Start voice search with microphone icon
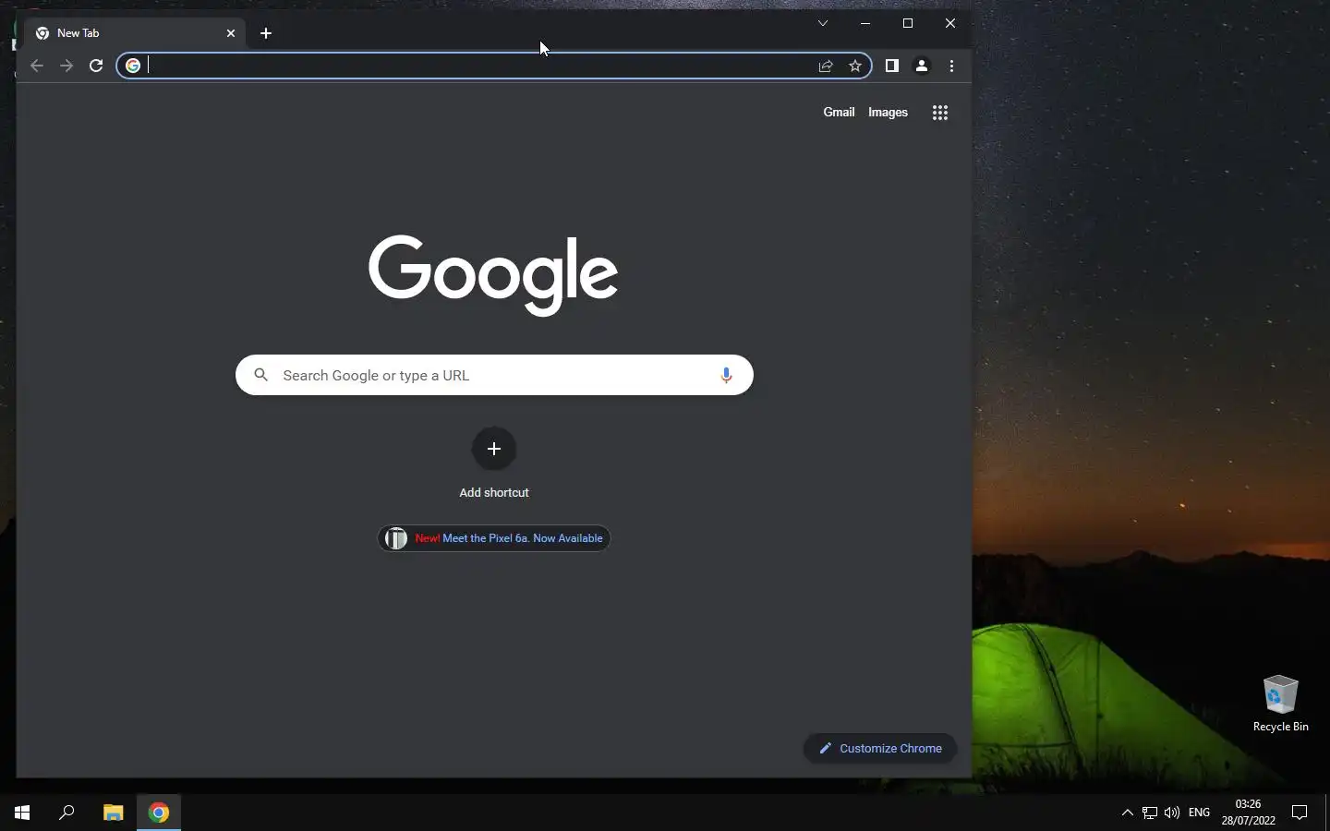Screen dimensions: 1330x831 click(x=726, y=375)
